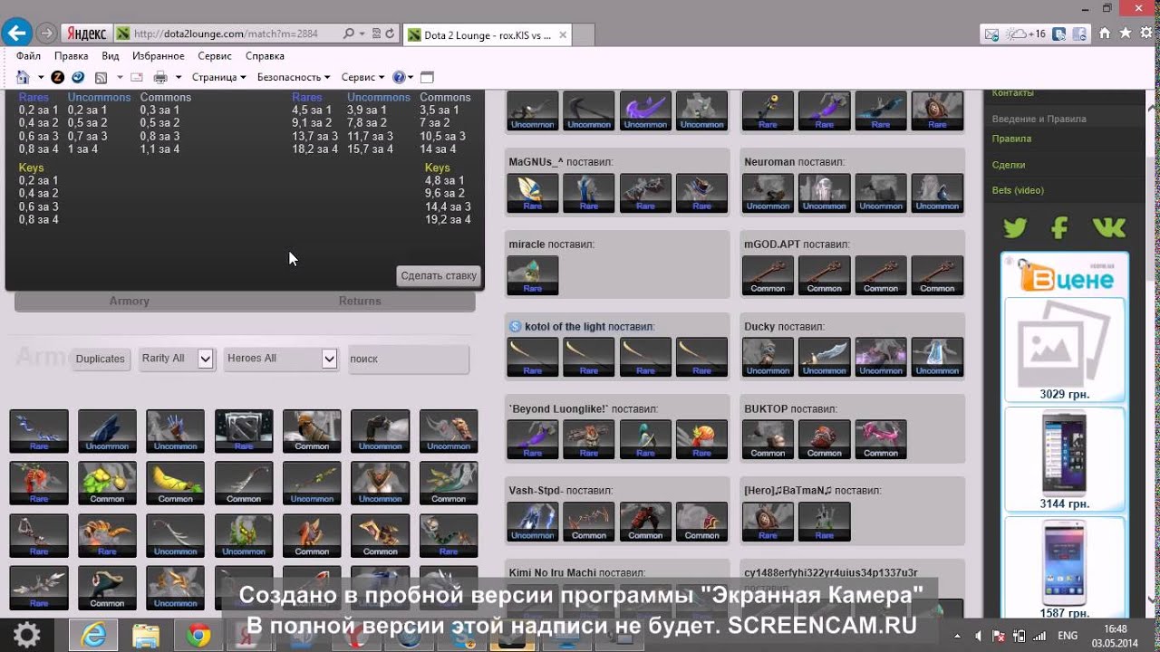Click the Facebook icon in sidebar
The width and height of the screenshot is (1160, 652).
1060,227
